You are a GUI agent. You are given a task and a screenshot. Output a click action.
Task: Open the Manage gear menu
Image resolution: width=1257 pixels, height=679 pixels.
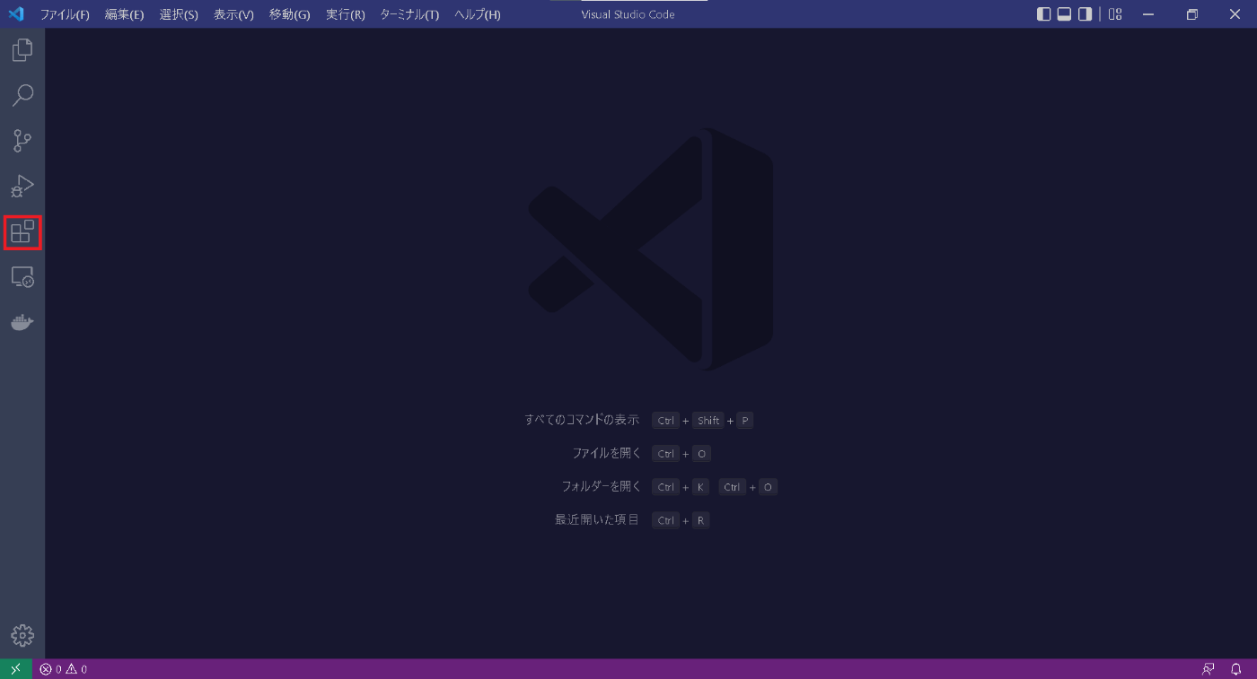22,636
